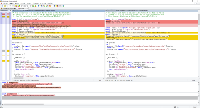Click WinMerge app icon in title bar
The height and width of the screenshot is (108, 200).
tap(1, 1)
